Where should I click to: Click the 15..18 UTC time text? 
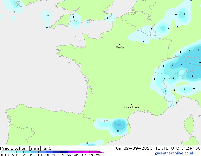coord(167,148)
